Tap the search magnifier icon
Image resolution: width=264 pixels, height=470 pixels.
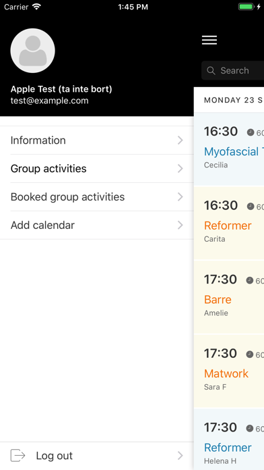point(211,71)
